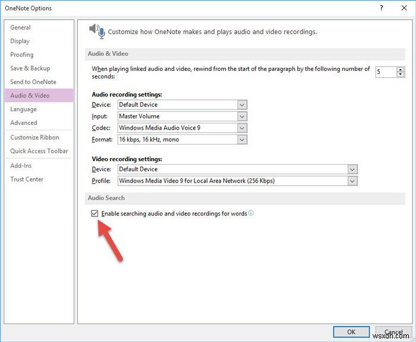
Task: Confirm settings with the OK button
Action: [351, 332]
